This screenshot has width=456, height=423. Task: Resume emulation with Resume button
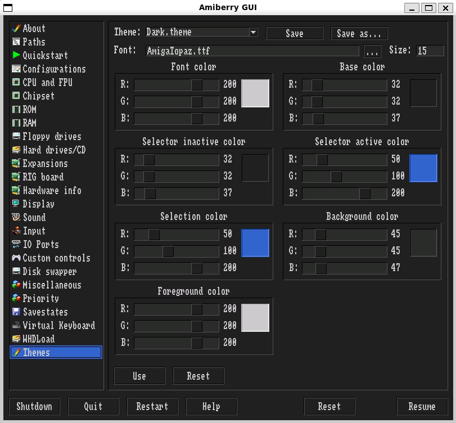coord(422,406)
